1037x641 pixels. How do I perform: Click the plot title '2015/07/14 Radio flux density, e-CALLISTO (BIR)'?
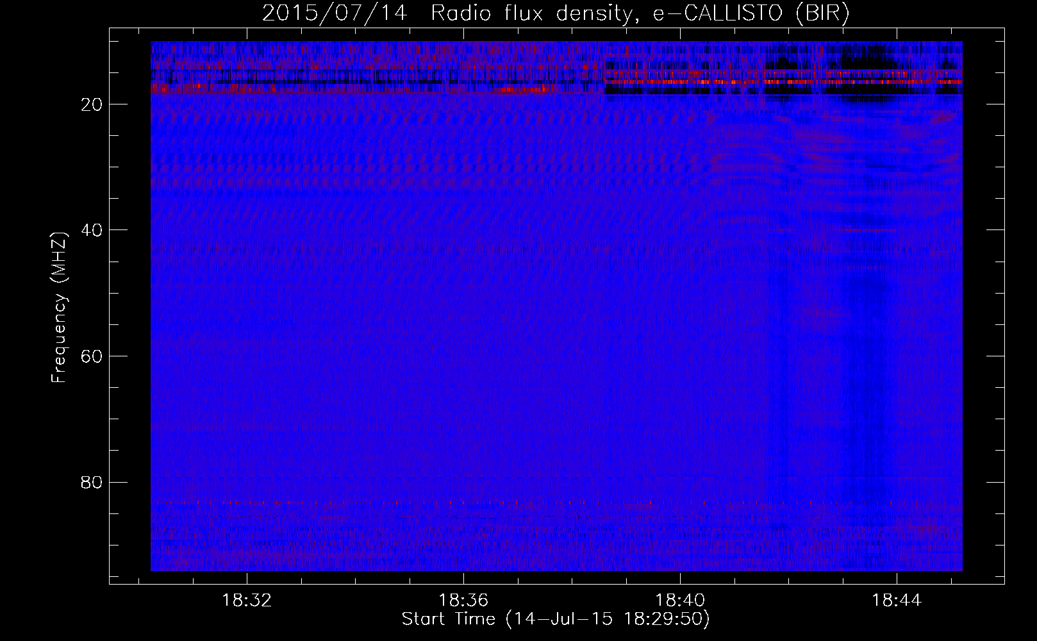coord(556,13)
